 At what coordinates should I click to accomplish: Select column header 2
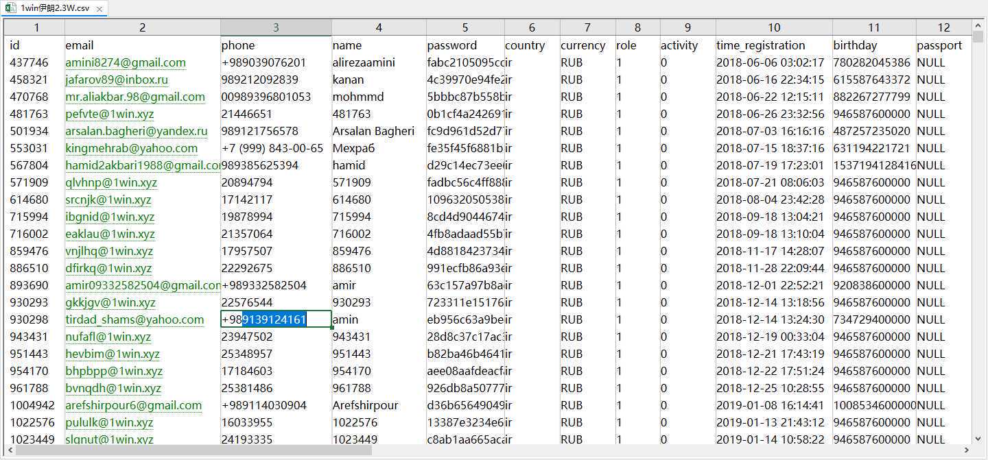coord(142,27)
